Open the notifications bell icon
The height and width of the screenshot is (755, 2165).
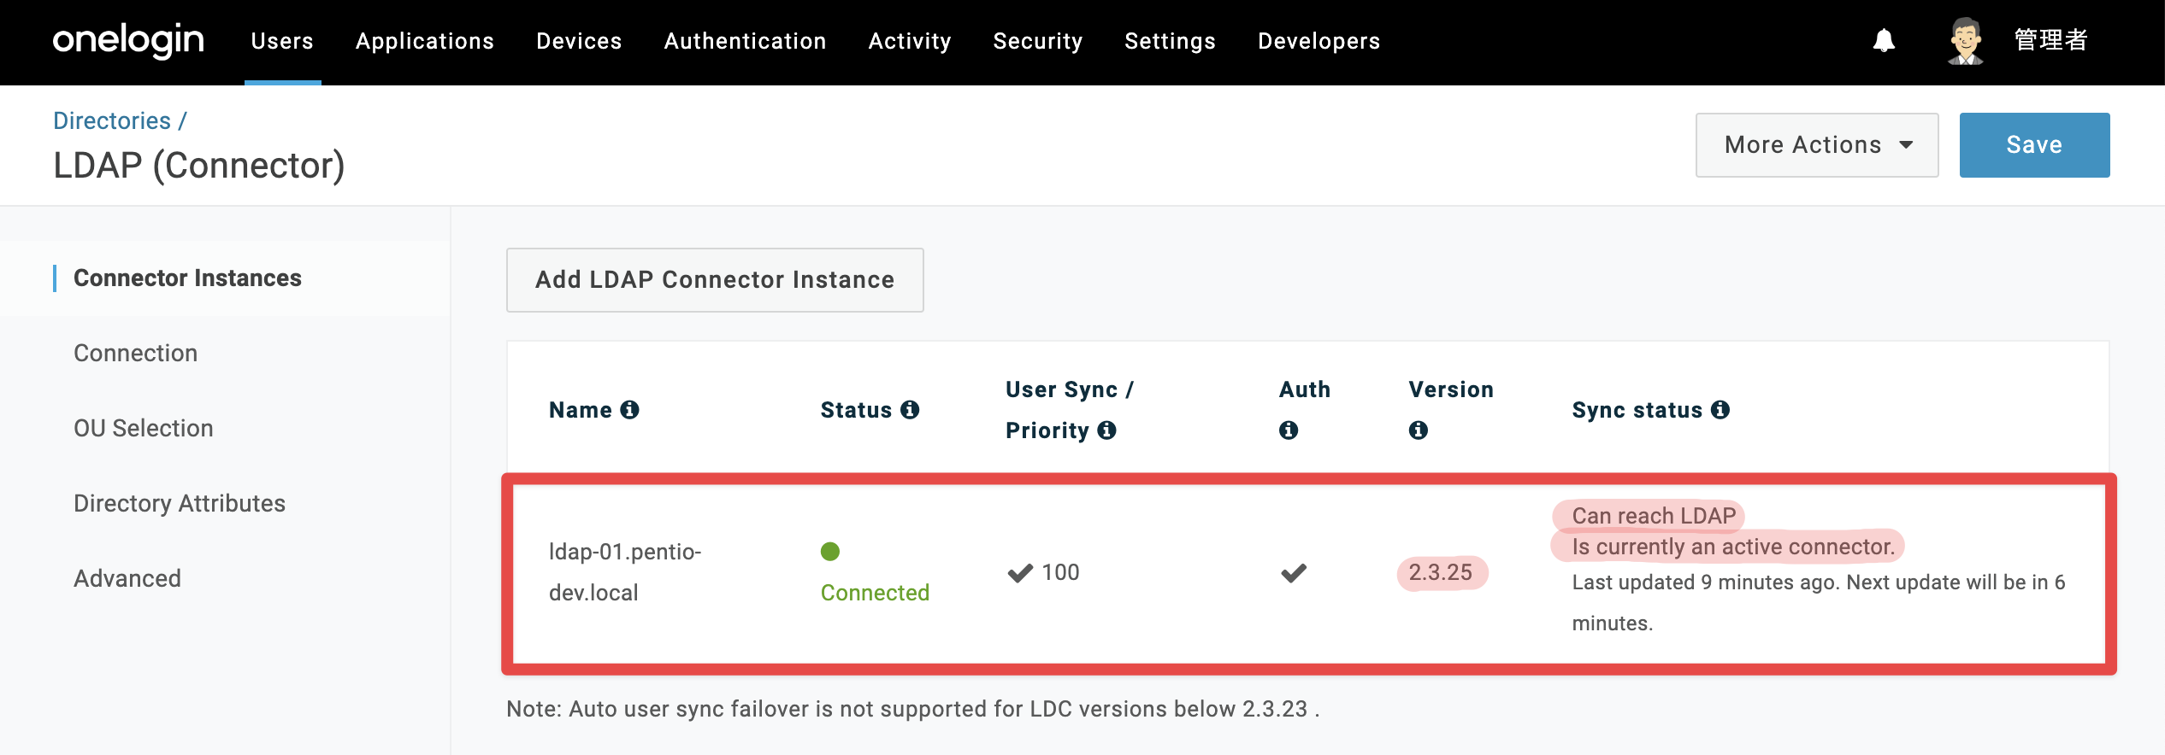(x=1884, y=40)
